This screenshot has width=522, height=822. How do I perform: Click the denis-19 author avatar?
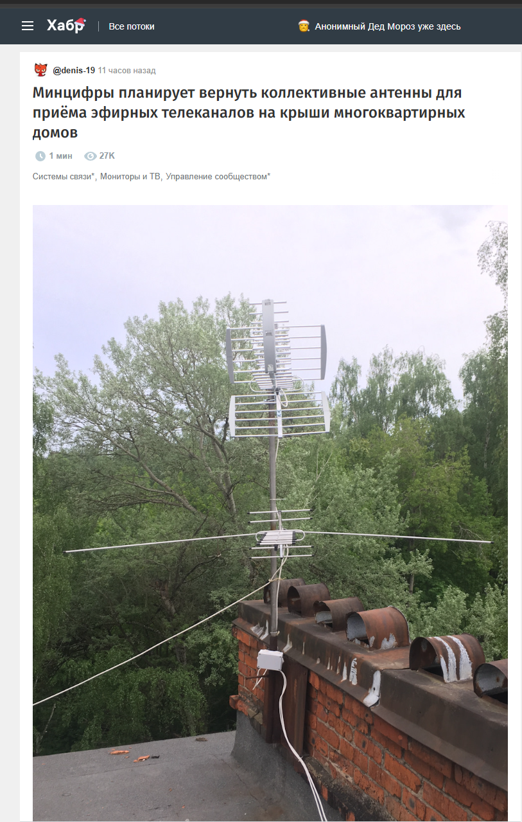coord(40,70)
